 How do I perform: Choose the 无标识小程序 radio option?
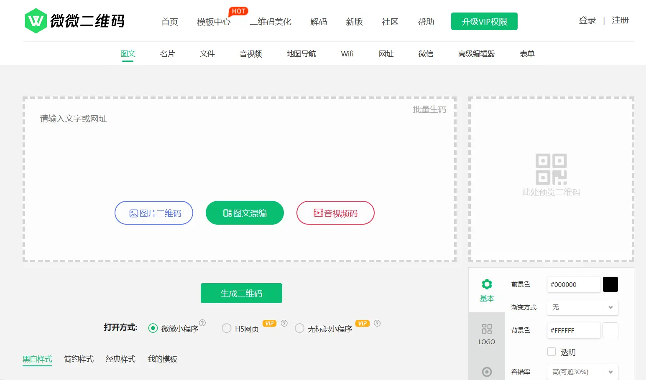(299, 328)
